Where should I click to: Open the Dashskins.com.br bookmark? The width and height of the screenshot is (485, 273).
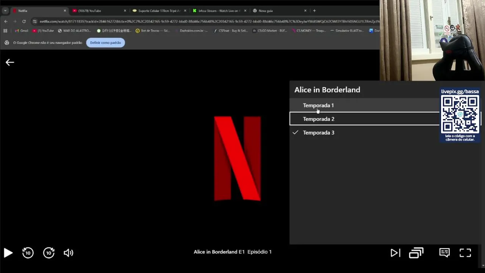coord(191,31)
